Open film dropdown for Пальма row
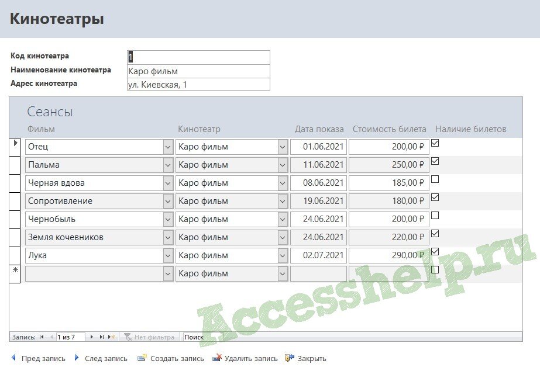 pos(168,165)
